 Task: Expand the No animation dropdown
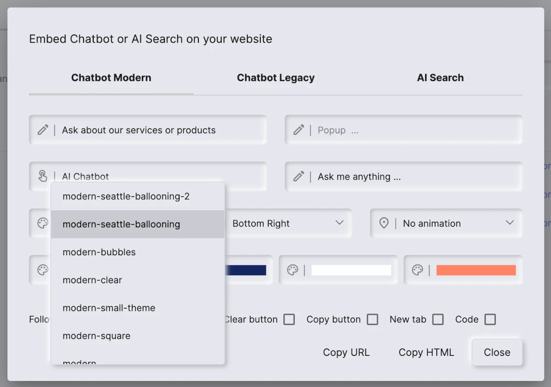tap(446, 224)
